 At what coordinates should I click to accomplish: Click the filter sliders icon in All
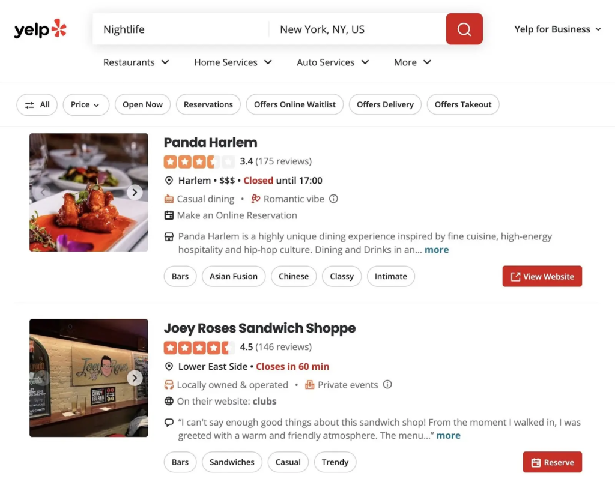pyautogui.click(x=29, y=105)
